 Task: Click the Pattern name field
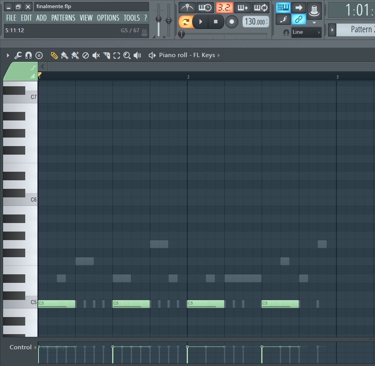coord(356,30)
